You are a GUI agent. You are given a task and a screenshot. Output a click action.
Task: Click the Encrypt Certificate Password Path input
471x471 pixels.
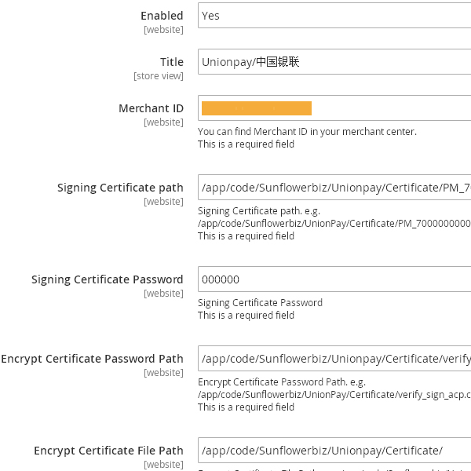tap(334, 359)
